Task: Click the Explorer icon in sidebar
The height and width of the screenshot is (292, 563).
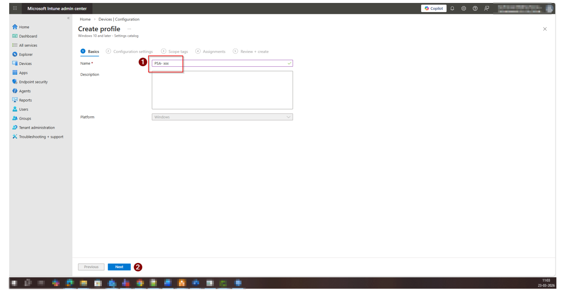Action: 15,54
